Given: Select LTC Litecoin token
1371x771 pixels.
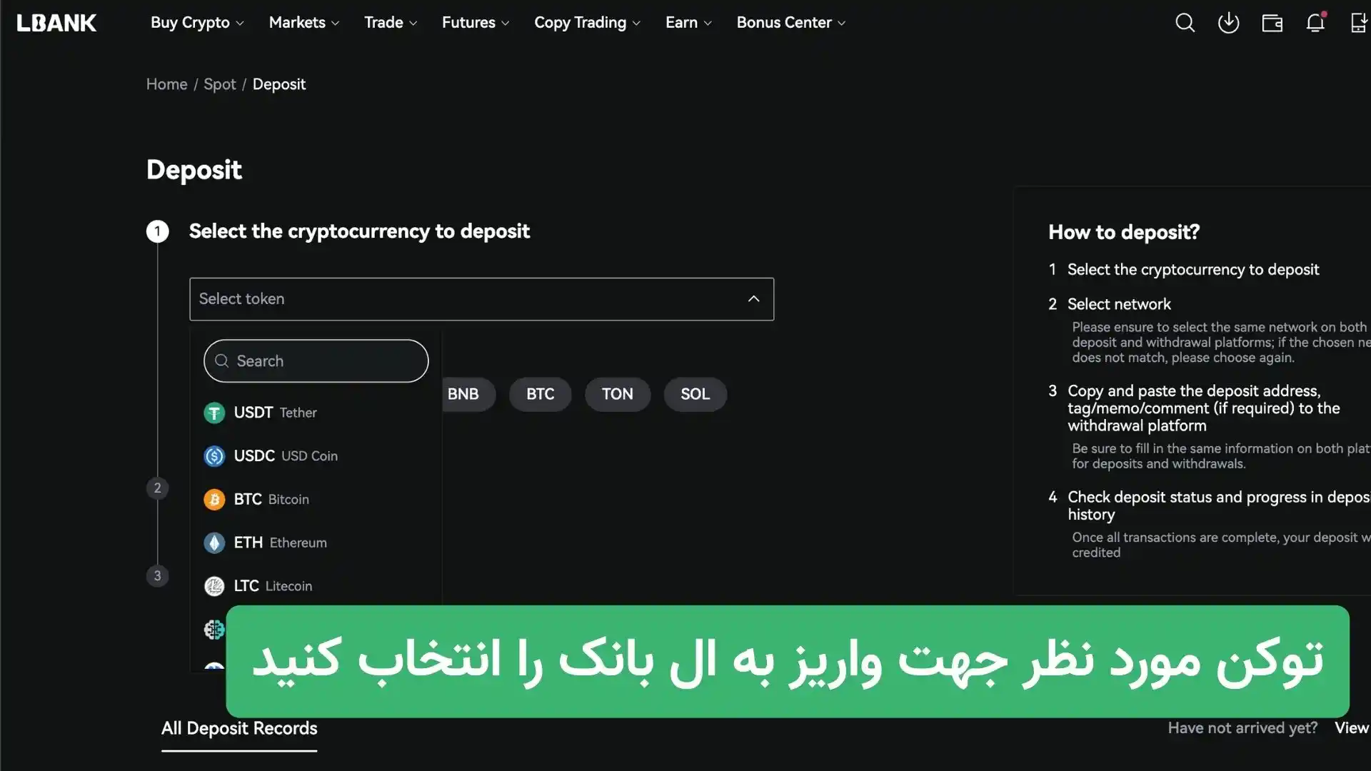Looking at the screenshot, I should pyautogui.click(x=273, y=586).
